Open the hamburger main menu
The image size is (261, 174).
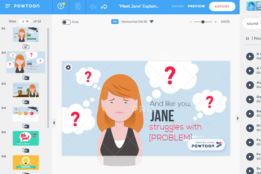(x=8, y=6)
